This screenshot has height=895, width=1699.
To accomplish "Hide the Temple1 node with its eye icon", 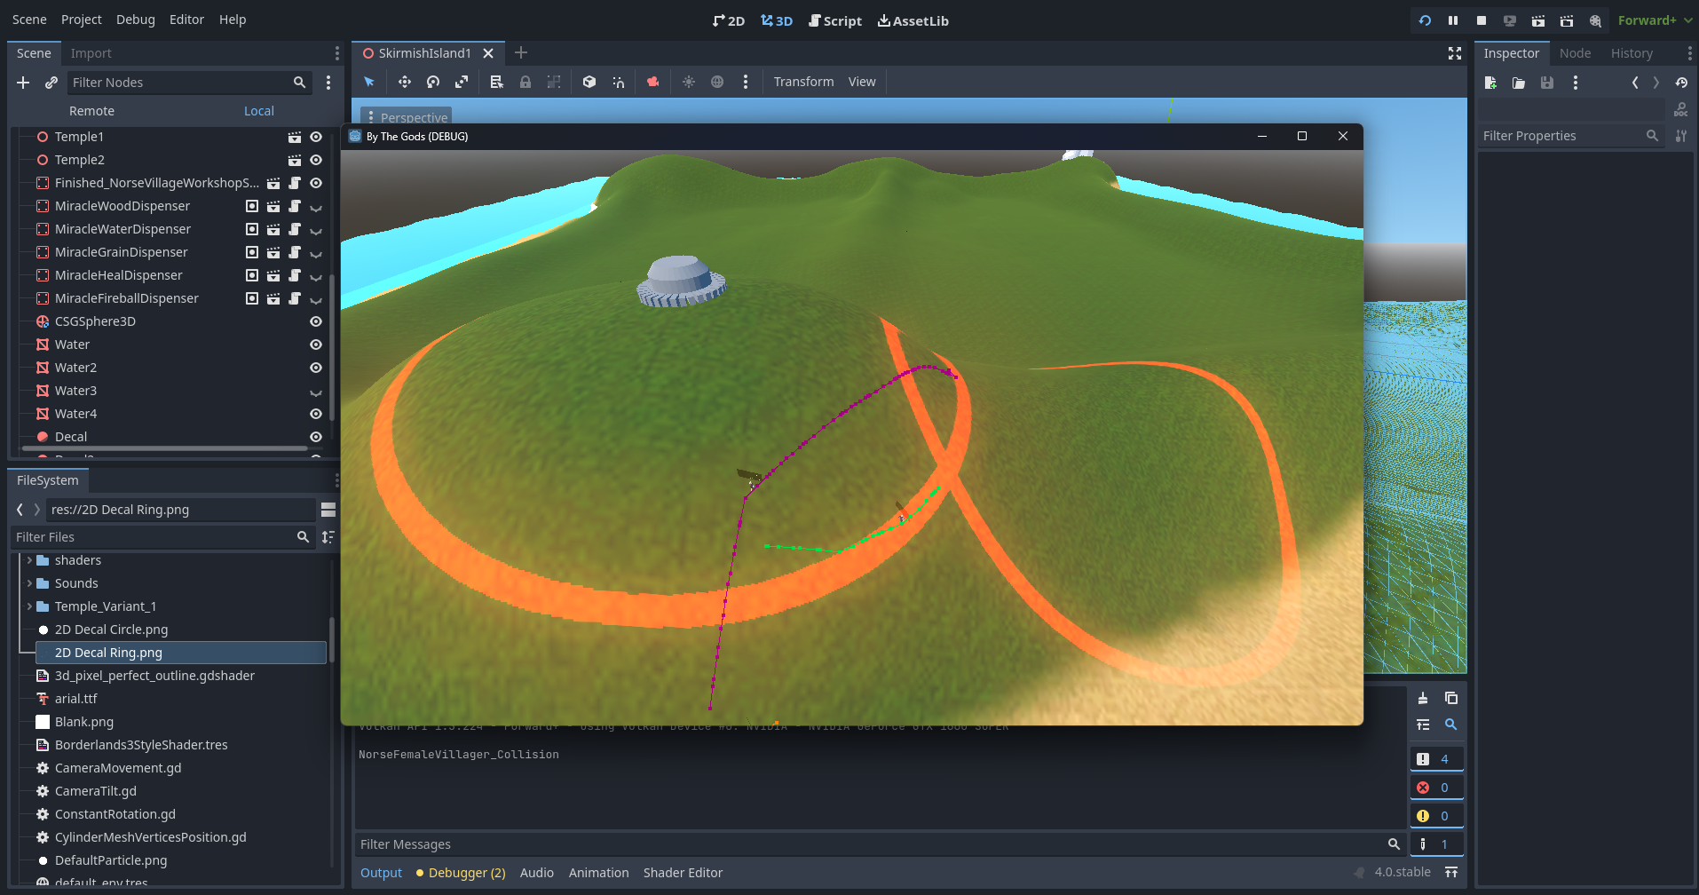I will (315, 137).
